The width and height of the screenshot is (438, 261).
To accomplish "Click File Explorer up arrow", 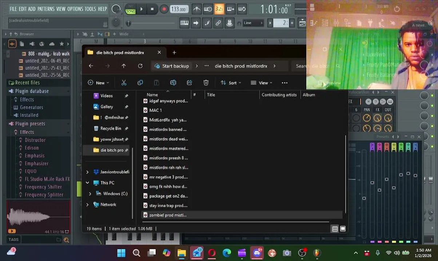I will 124,66.
